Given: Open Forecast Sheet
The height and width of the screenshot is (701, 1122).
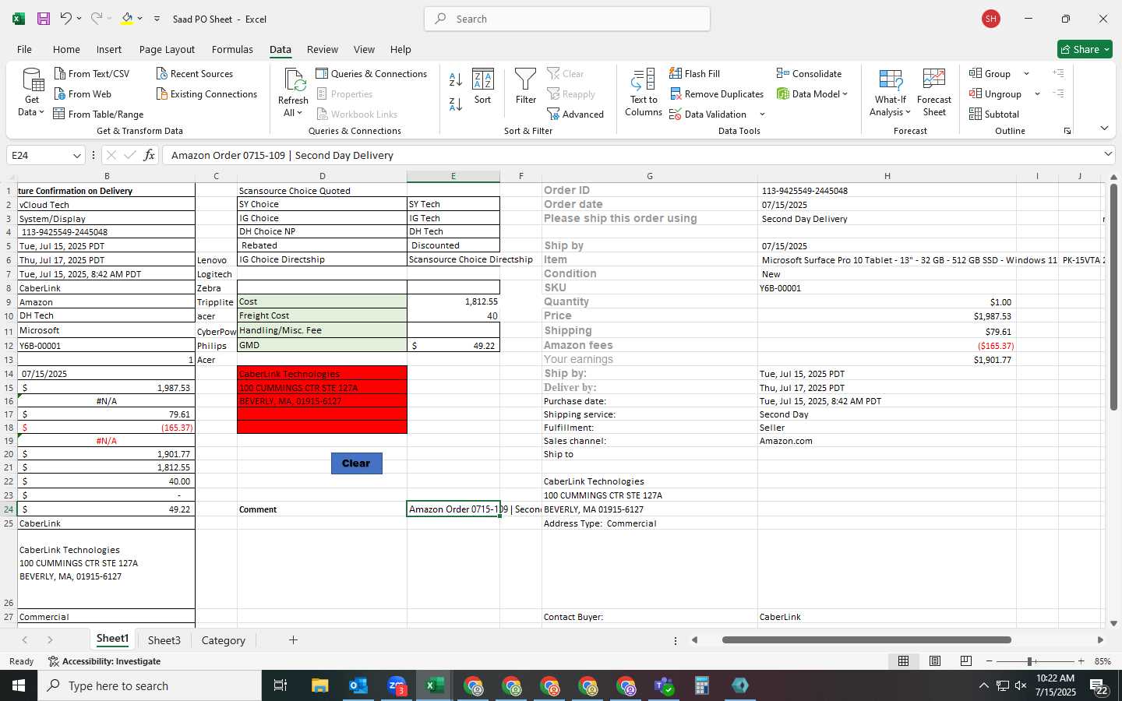Looking at the screenshot, I should click(934, 92).
